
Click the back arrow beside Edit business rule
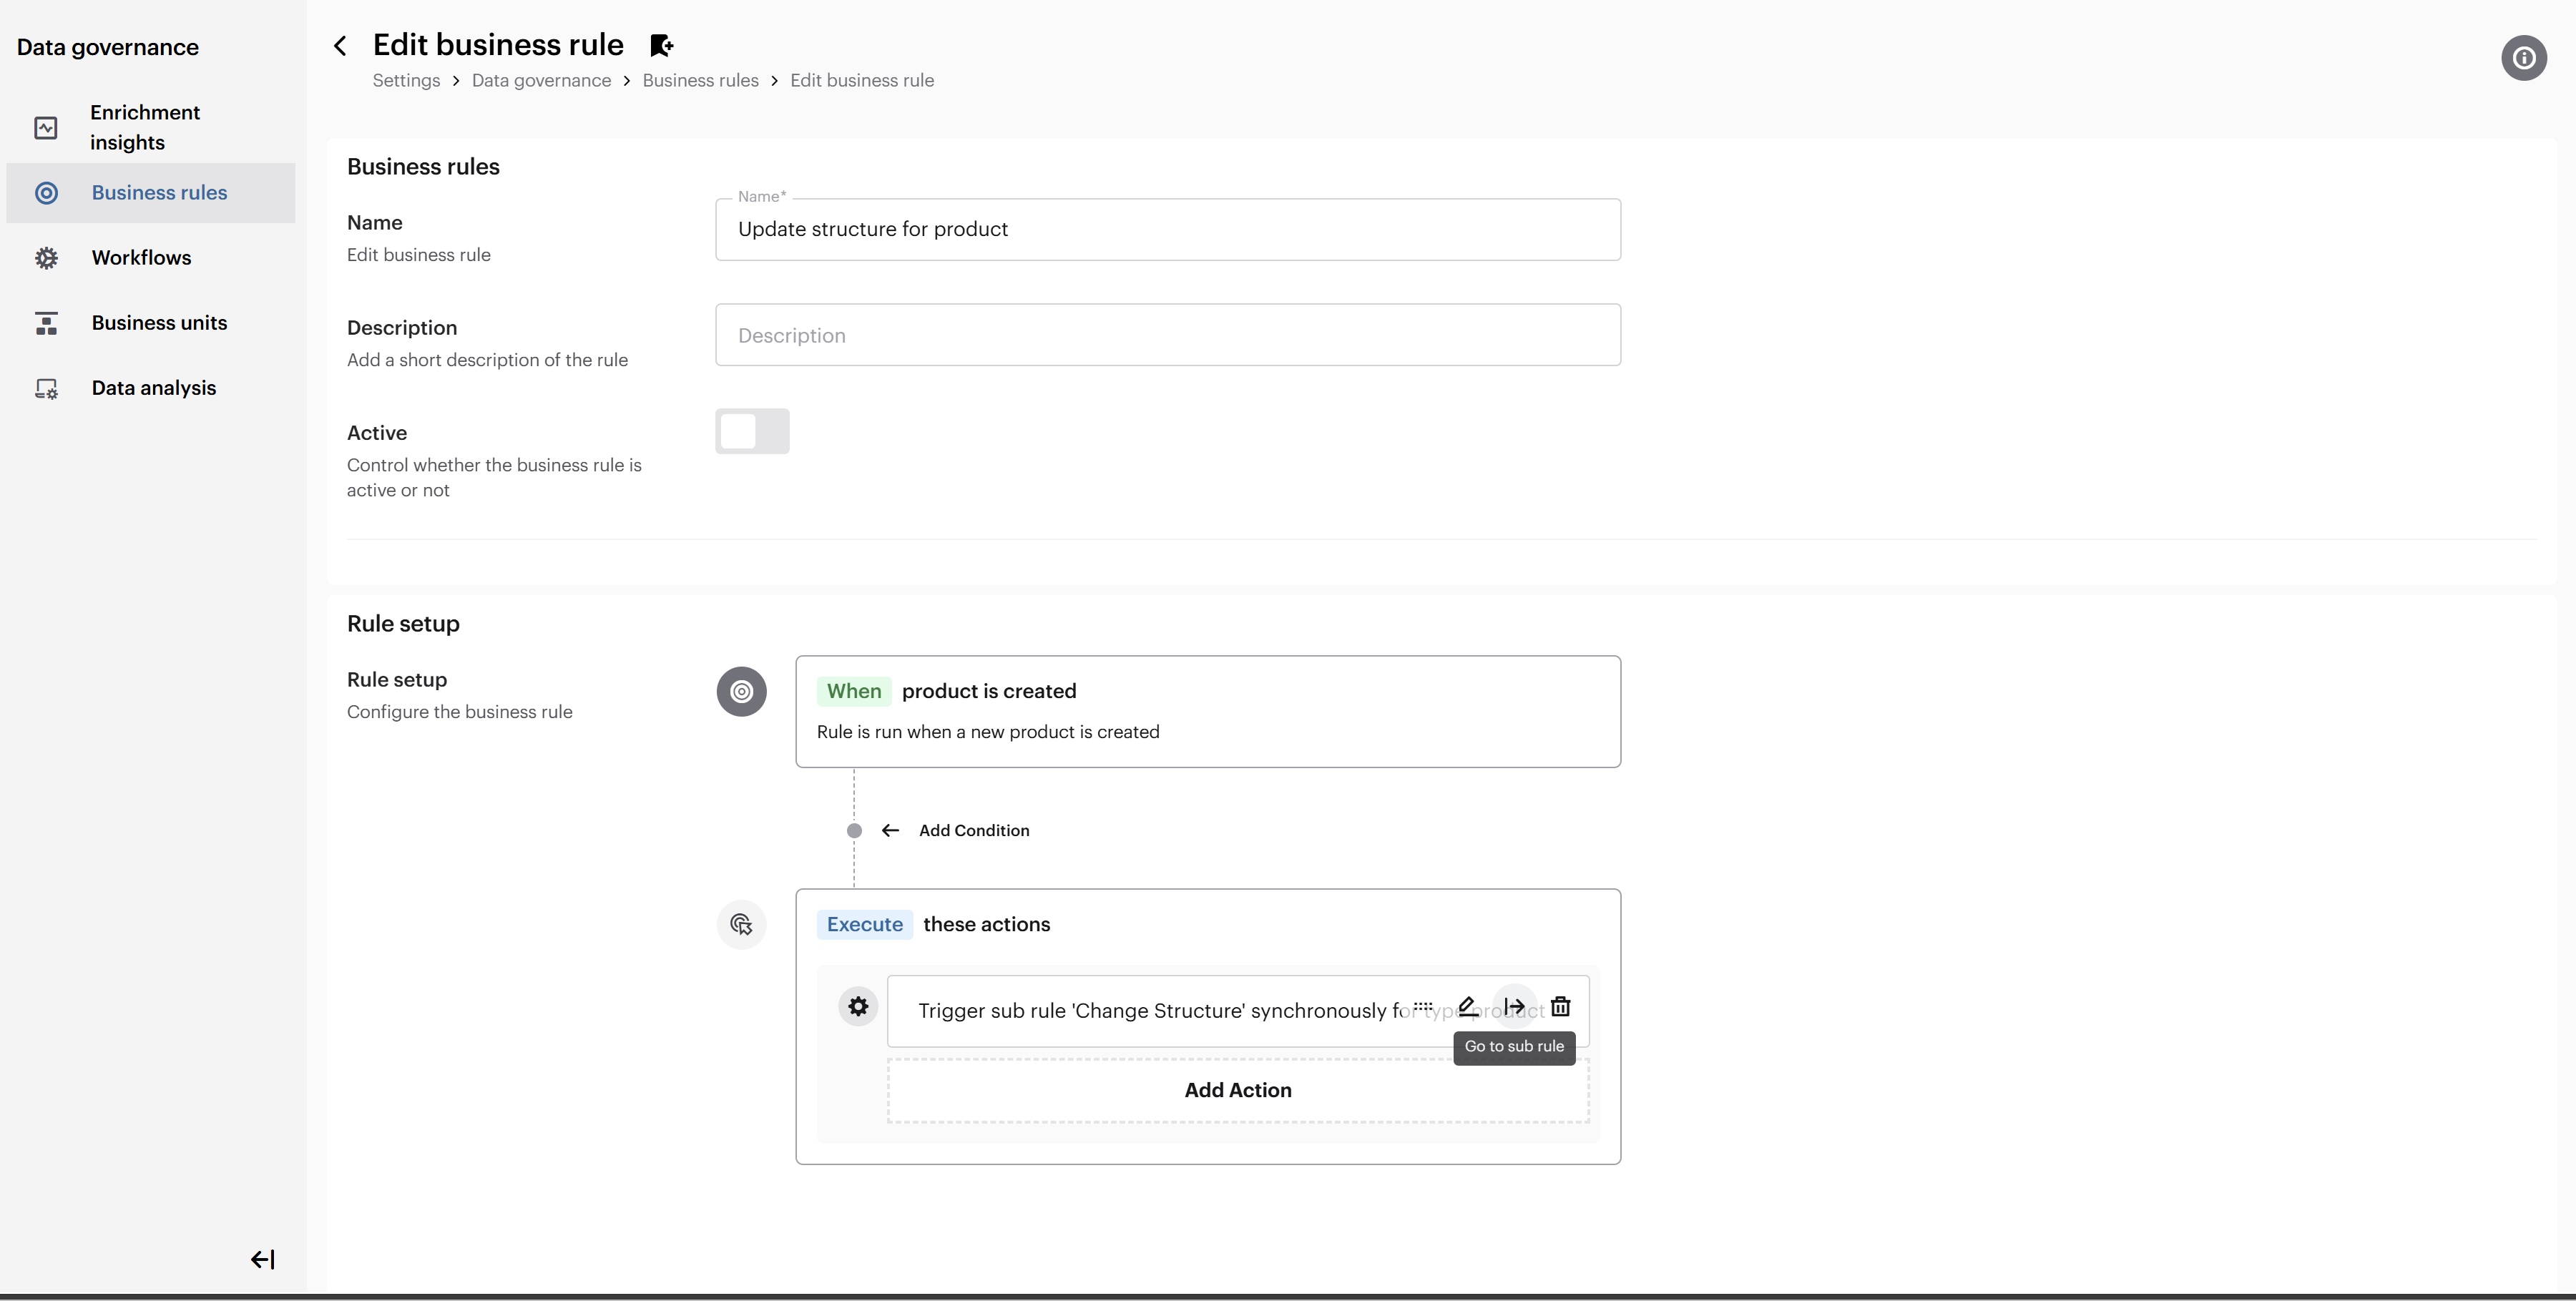point(341,46)
